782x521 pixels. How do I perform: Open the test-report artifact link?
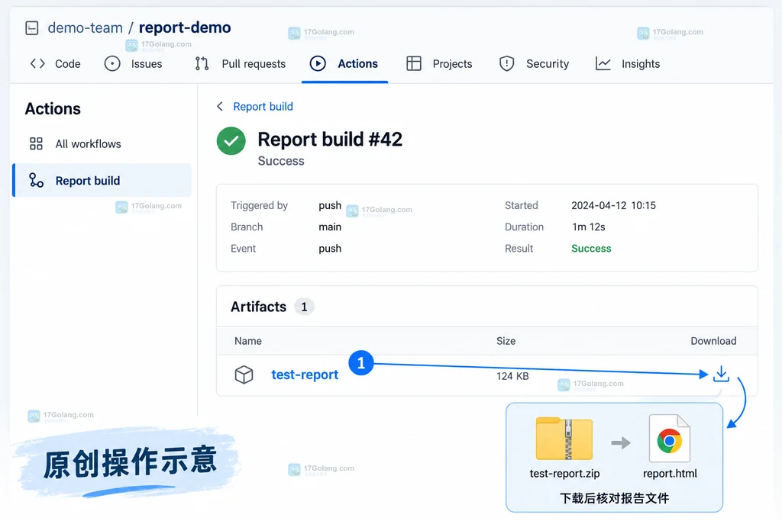click(x=305, y=375)
